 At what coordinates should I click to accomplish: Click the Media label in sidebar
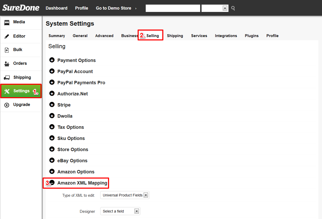pyautogui.click(x=19, y=22)
